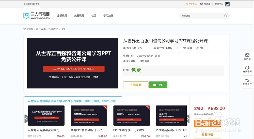
Task: Click the 3MOOC logo
Action: click(x=37, y=16)
